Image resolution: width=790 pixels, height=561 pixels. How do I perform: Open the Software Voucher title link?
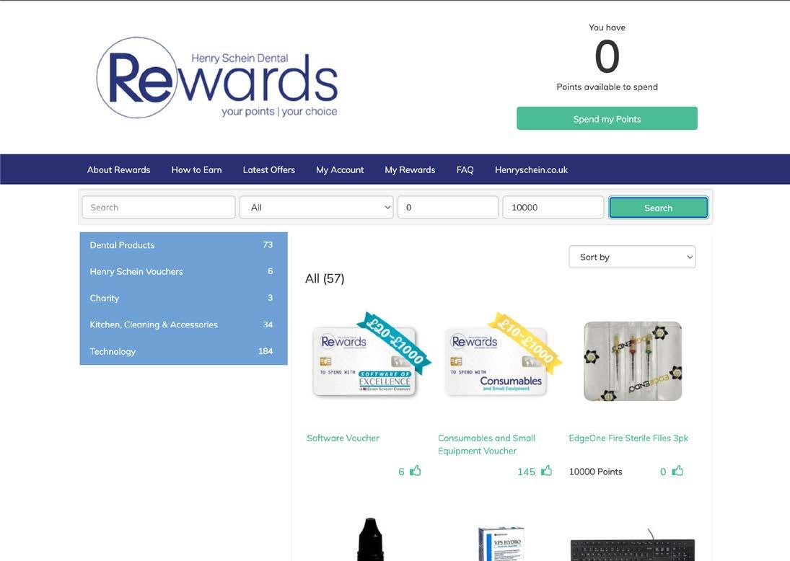343,438
